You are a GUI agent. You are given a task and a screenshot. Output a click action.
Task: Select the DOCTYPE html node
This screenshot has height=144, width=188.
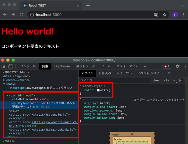[16, 72]
